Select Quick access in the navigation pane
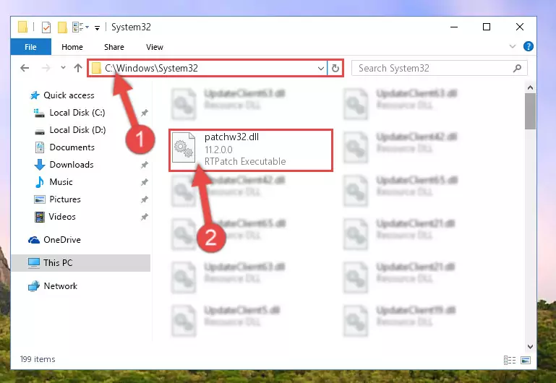Image resolution: width=556 pixels, height=383 pixels. pyautogui.click(x=69, y=95)
